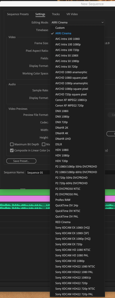Screen dimensions: 115x298
Task: Choose Canon XF MPEG2 1080i/p
Action: pos(77,100)
